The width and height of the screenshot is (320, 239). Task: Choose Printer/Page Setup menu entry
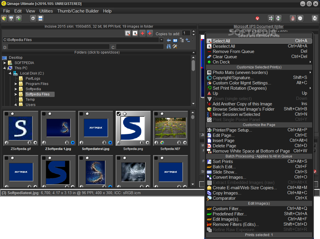coord(259,130)
